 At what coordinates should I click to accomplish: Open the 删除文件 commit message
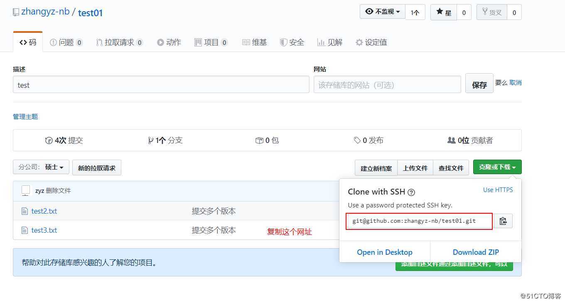[x=59, y=191]
